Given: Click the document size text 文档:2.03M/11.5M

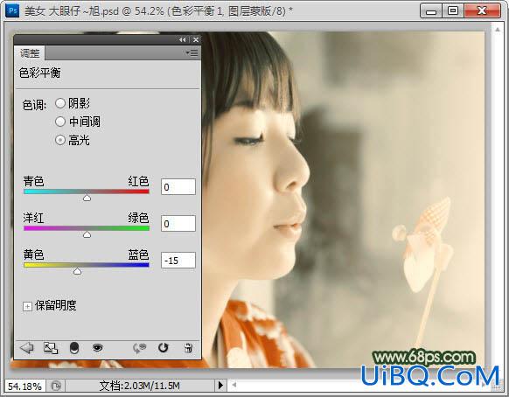Looking at the screenshot, I should coord(139,386).
